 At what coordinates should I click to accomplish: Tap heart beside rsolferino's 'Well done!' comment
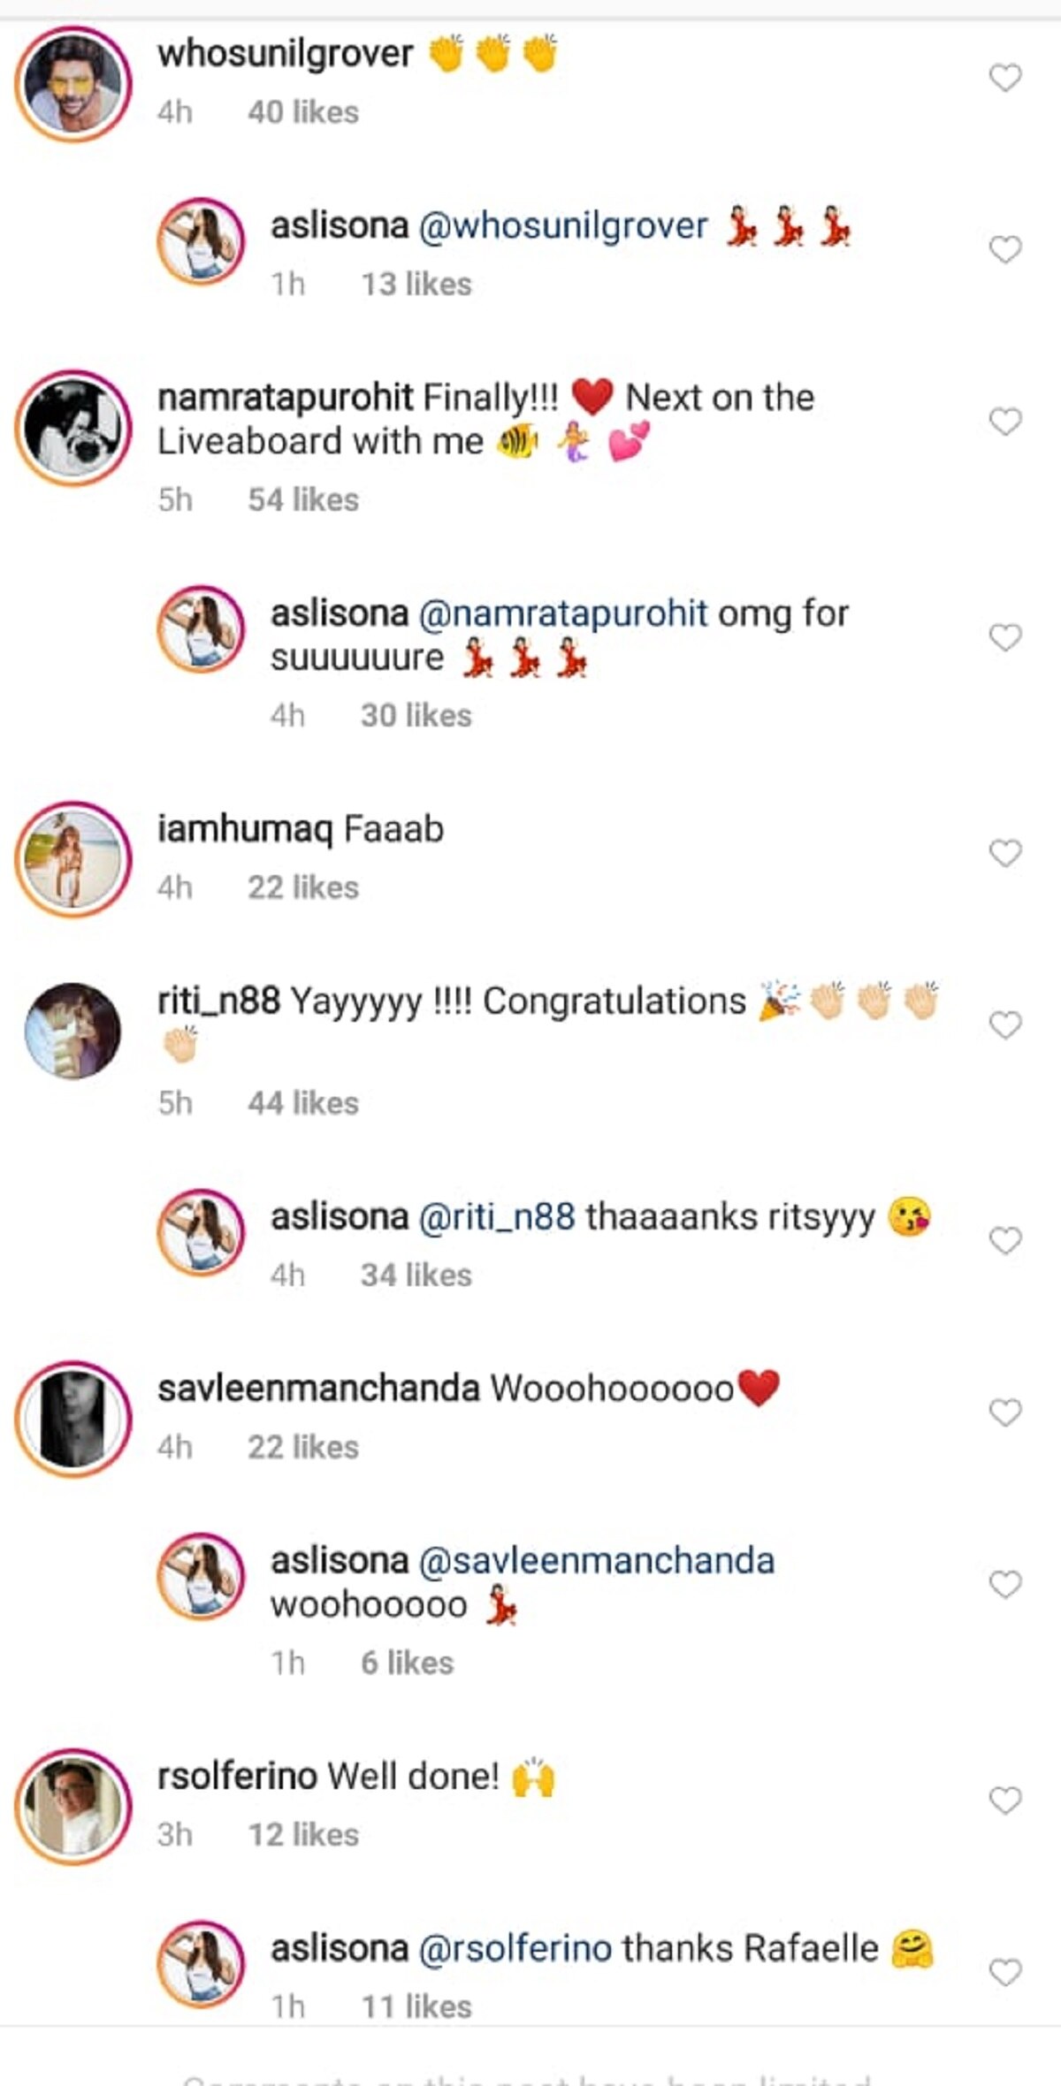click(x=1005, y=1801)
